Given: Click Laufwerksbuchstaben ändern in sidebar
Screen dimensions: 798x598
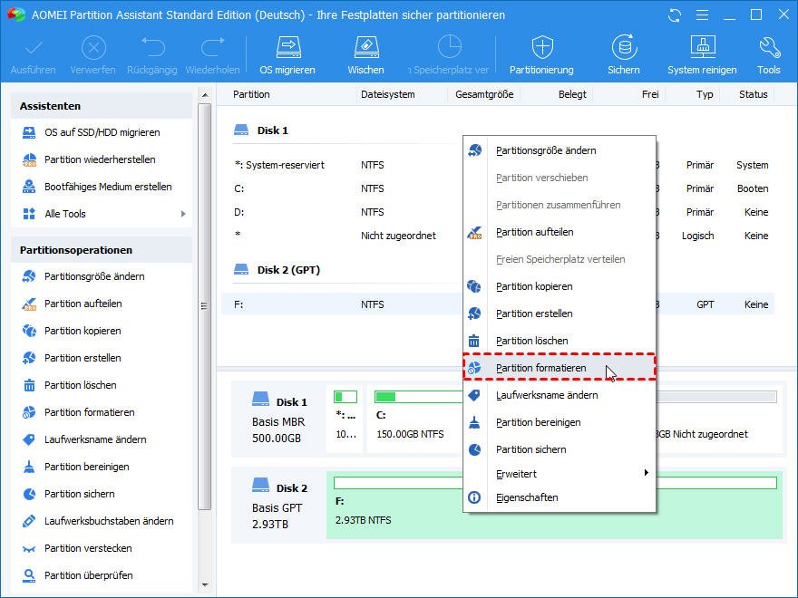Looking at the screenshot, I should (109, 521).
